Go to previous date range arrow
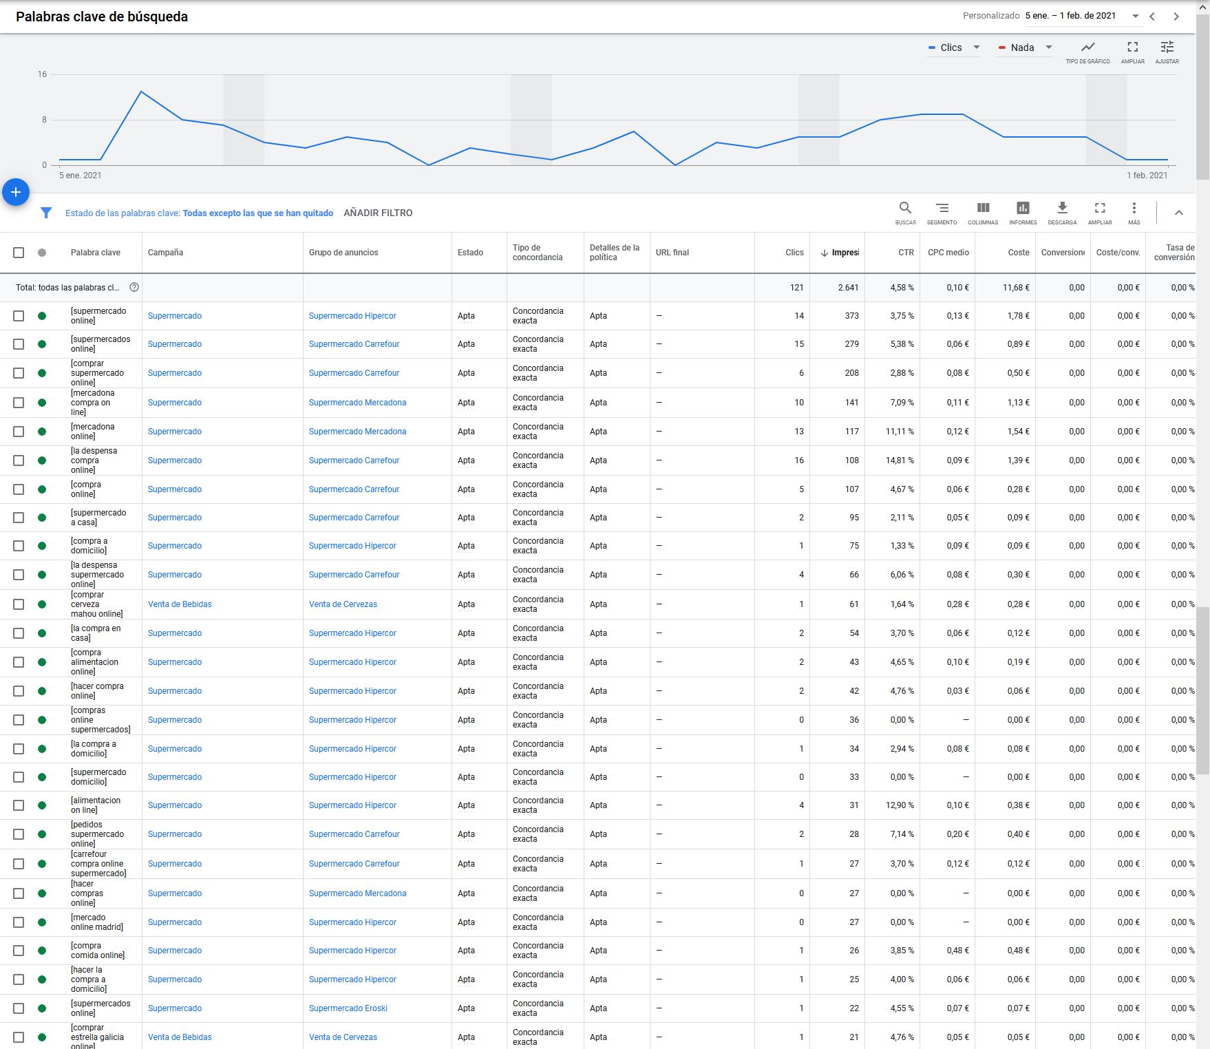 coord(1152,17)
